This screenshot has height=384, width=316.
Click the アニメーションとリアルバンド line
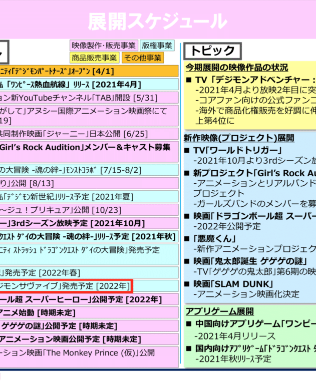tap(254, 183)
